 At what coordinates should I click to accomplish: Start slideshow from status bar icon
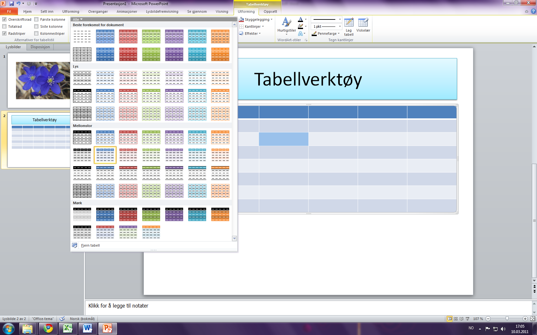tap(467, 319)
